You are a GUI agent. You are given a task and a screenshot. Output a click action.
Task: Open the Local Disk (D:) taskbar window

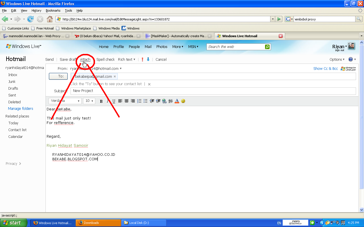tap(144, 223)
